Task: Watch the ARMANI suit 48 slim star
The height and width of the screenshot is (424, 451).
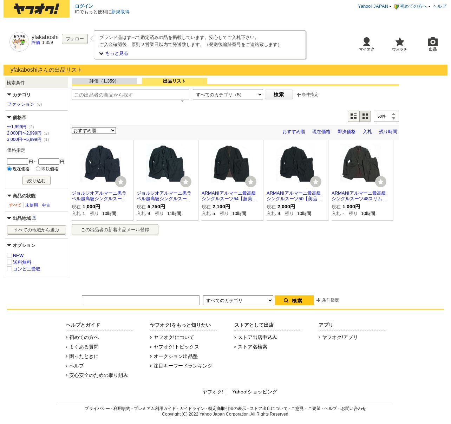Action: click(x=381, y=182)
